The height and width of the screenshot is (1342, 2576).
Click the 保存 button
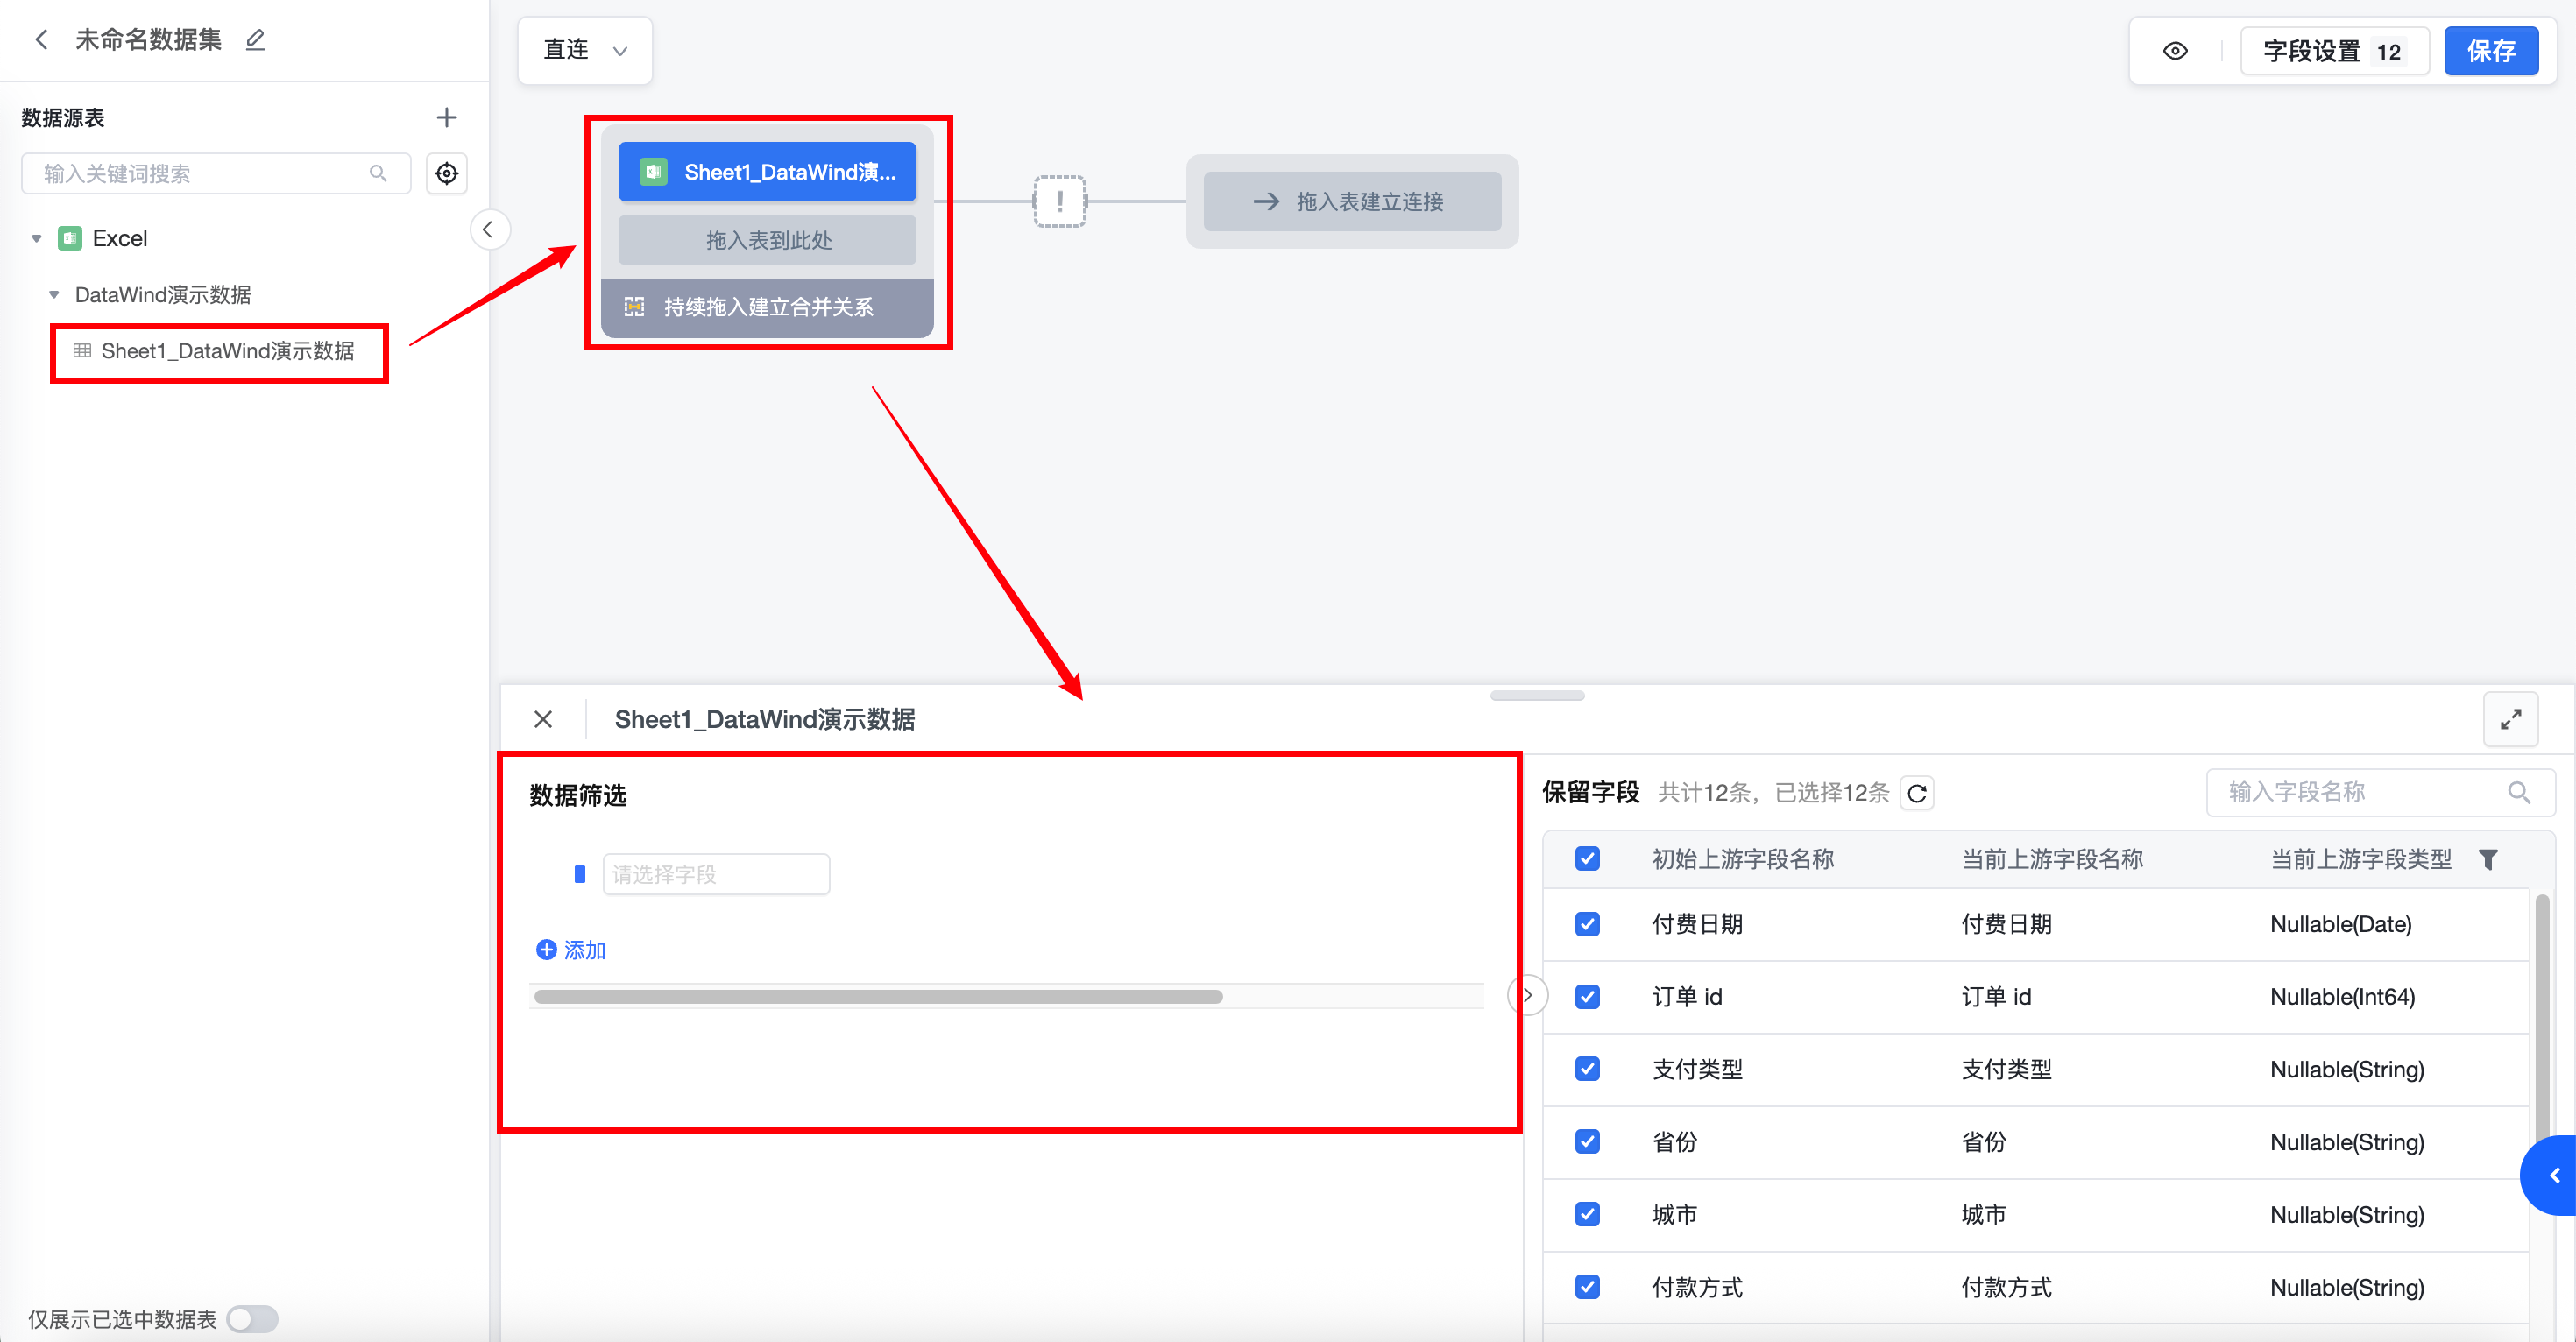coord(2490,51)
